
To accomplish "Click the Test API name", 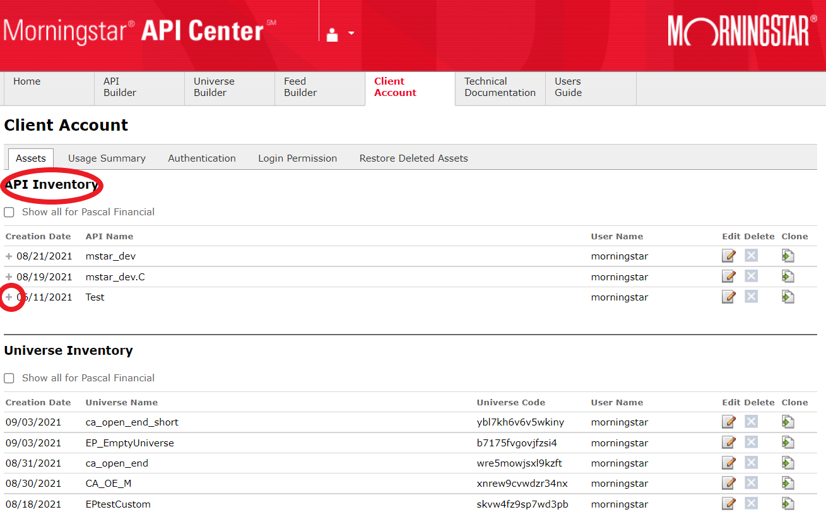I will (95, 297).
